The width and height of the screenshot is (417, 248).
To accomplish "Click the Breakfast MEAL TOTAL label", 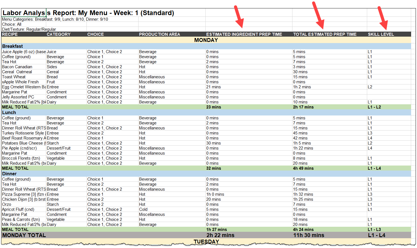I will coord(15,107).
